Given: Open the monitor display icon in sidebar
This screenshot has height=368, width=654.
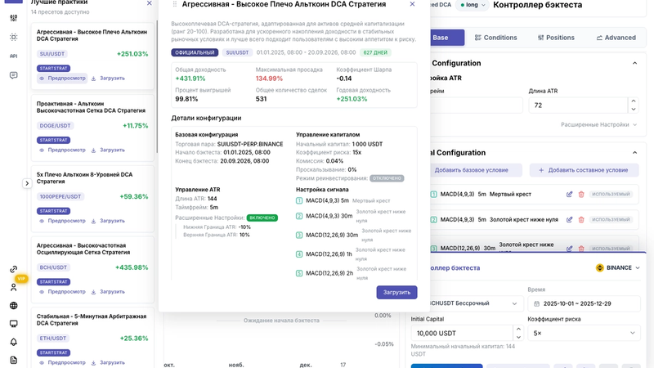Looking at the screenshot, I should click(13, 324).
